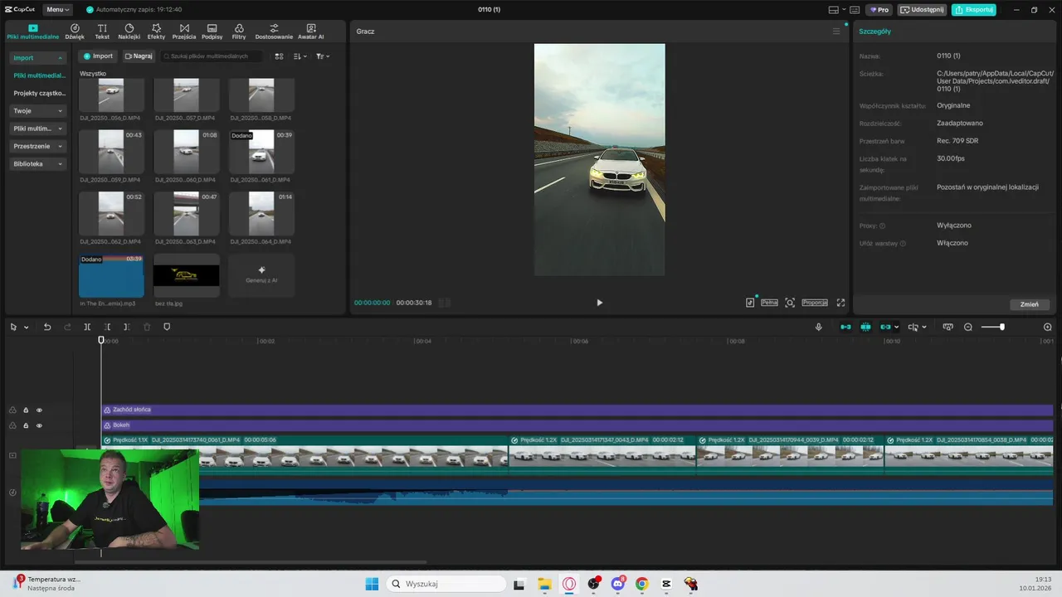Collapse the Import sidebar section
1062x597 pixels.
[x=37, y=58]
